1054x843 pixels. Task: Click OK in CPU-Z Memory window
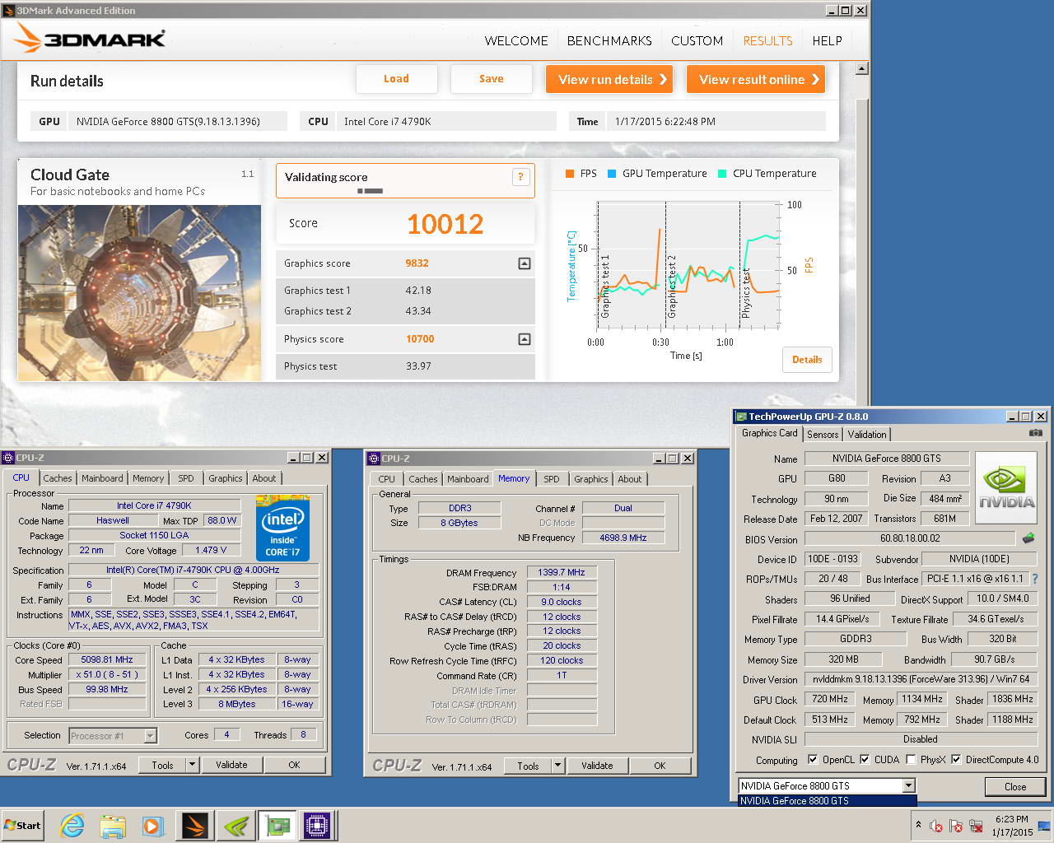(660, 766)
